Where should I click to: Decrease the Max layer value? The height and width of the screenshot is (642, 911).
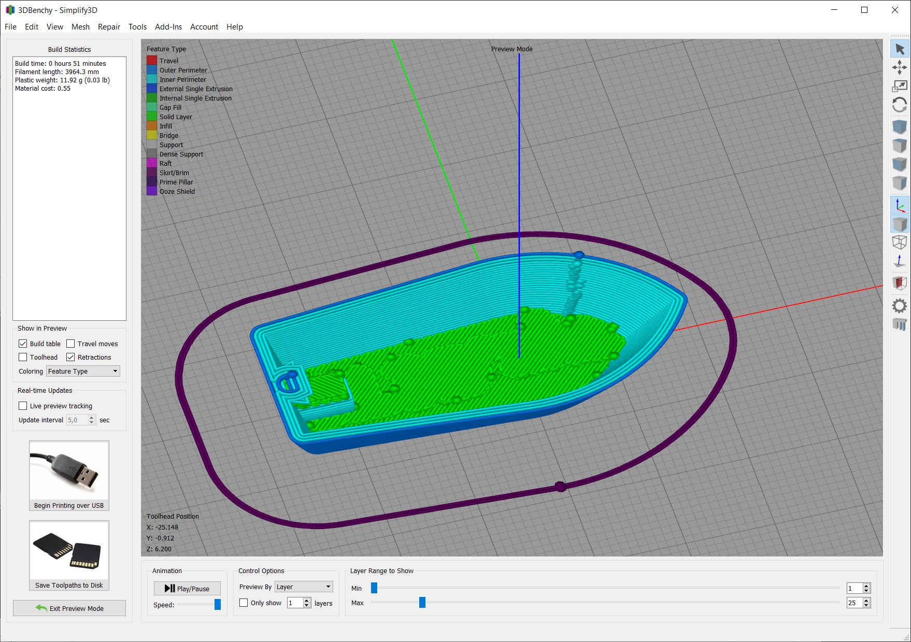(x=866, y=605)
